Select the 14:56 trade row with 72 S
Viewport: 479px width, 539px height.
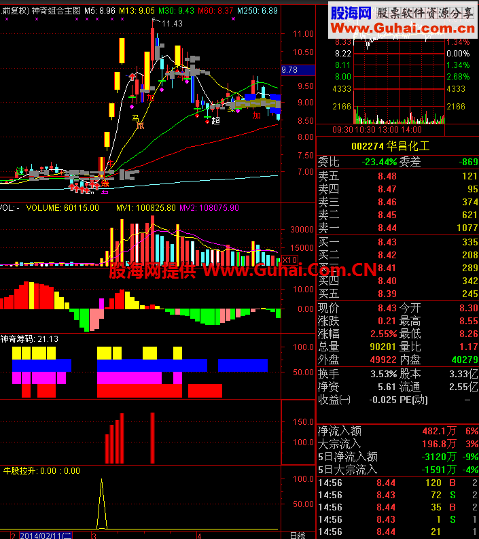(398, 495)
